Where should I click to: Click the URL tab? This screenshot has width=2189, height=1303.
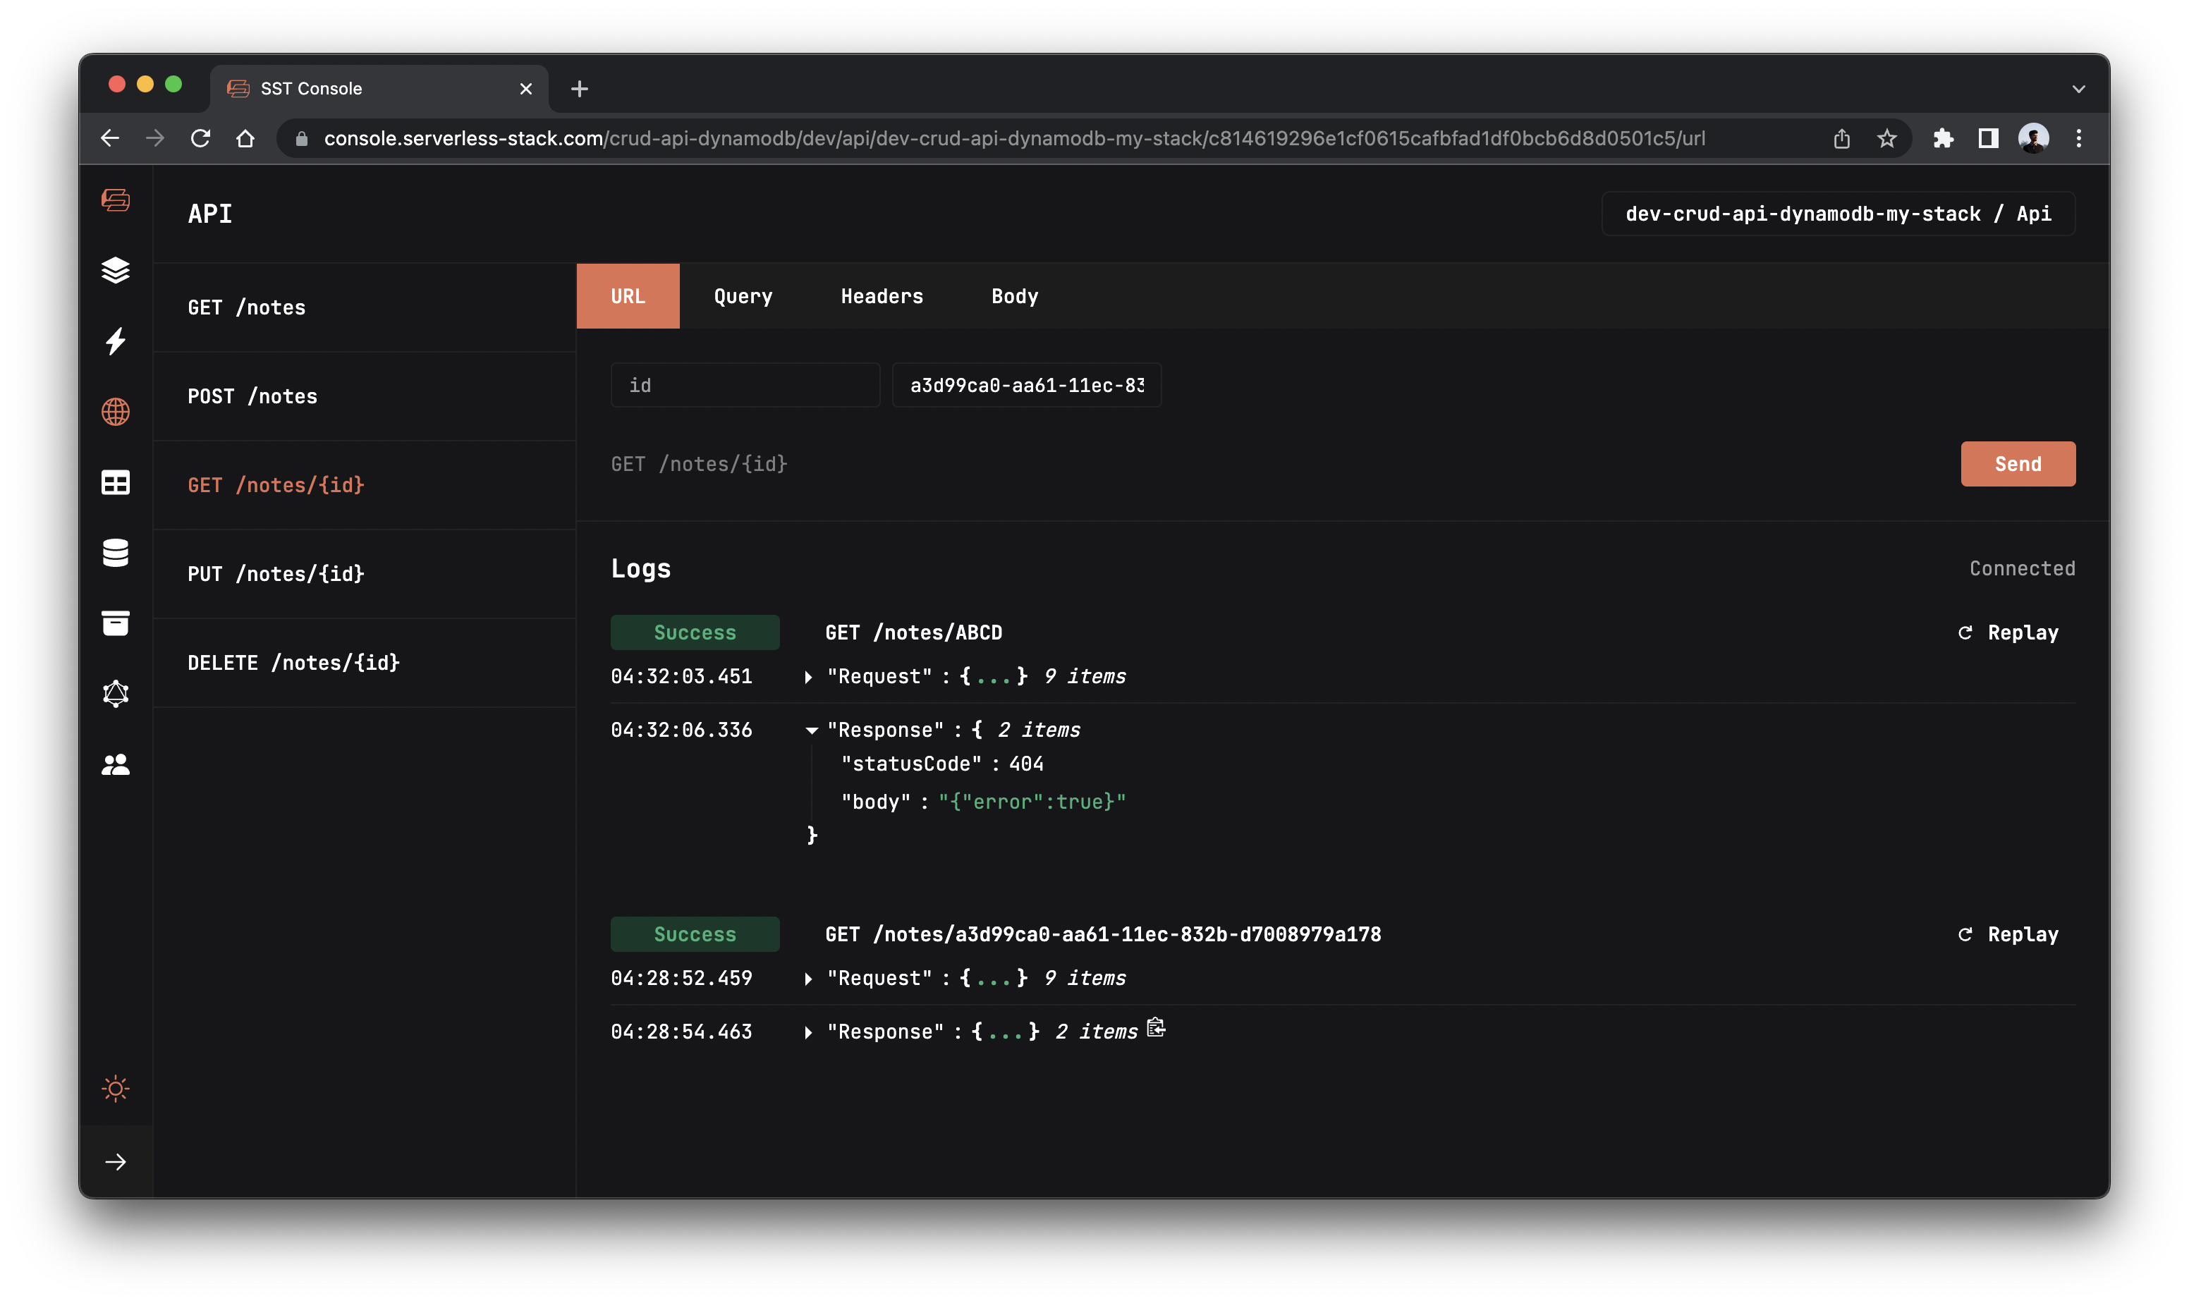click(627, 295)
